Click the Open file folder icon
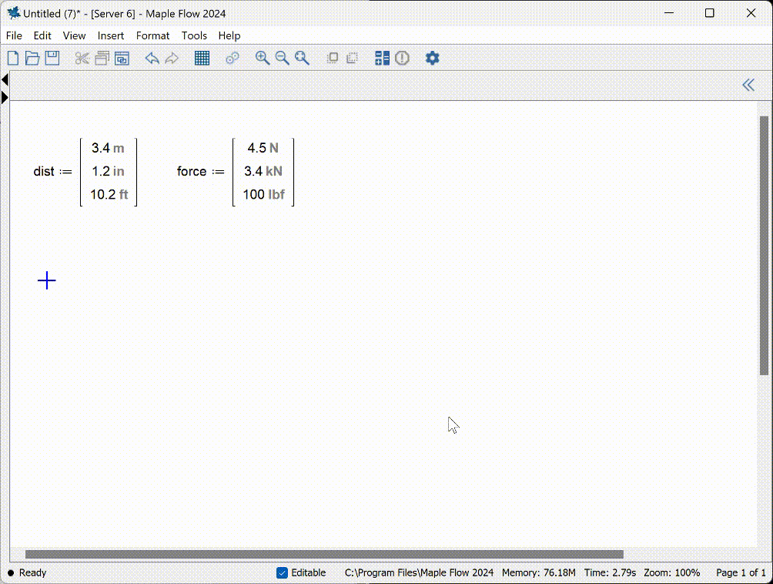 [32, 59]
